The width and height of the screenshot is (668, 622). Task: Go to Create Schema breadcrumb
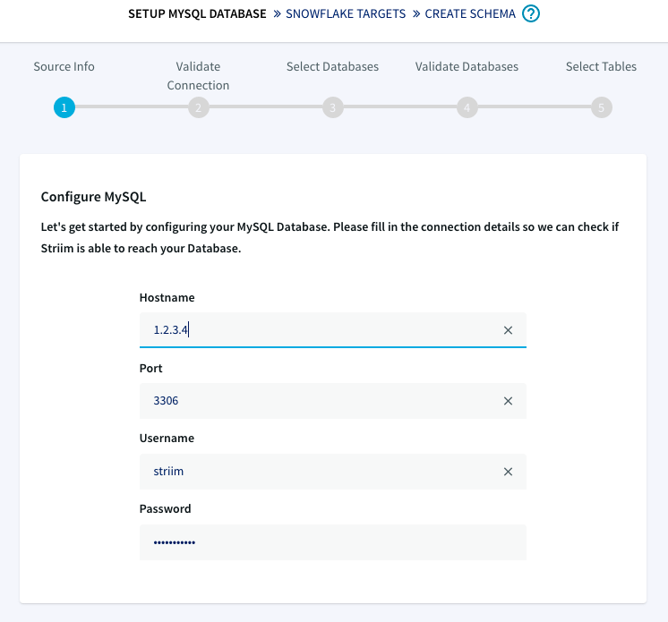(x=470, y=14)
